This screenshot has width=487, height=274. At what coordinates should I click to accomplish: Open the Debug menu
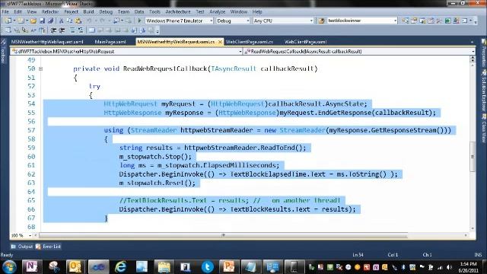click(x=106, y=12)
